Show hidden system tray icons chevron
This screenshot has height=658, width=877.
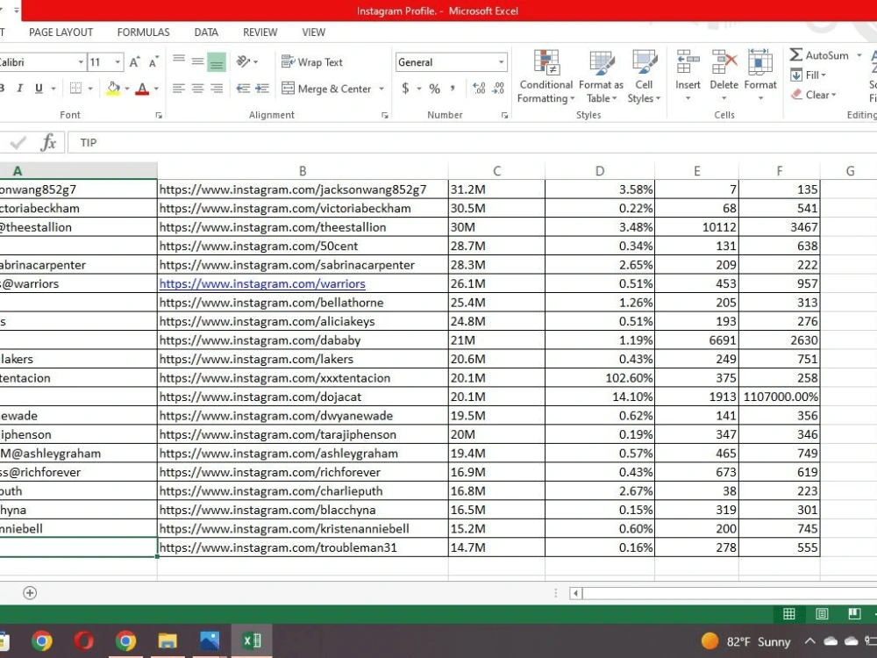point(809,641)
